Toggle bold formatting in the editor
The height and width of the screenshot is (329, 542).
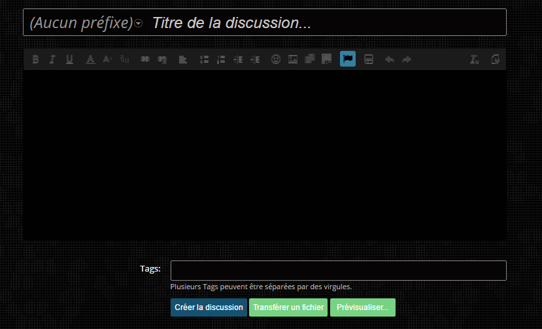coord(35,59)
